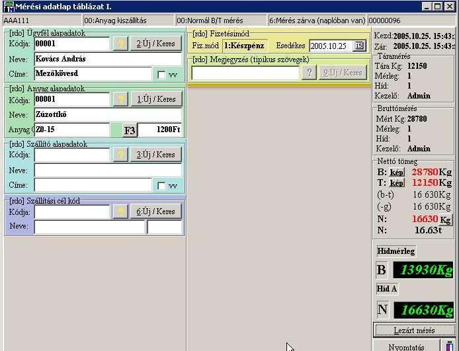459x351 pixels.
Task: Click the Tára Kg value 12150
Action: [x=417, y=66]
